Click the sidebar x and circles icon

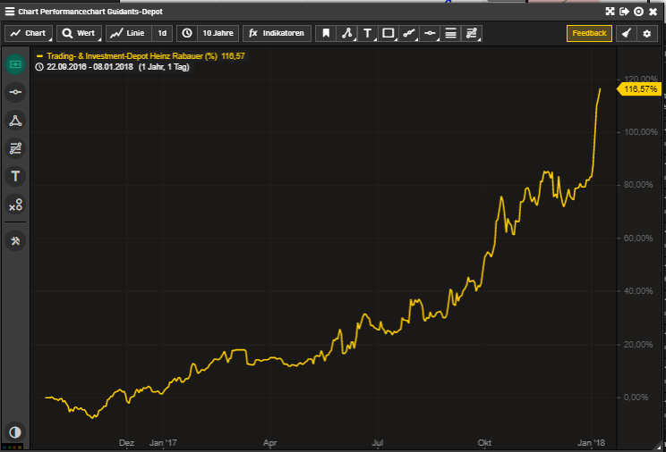tap(15, 205)
